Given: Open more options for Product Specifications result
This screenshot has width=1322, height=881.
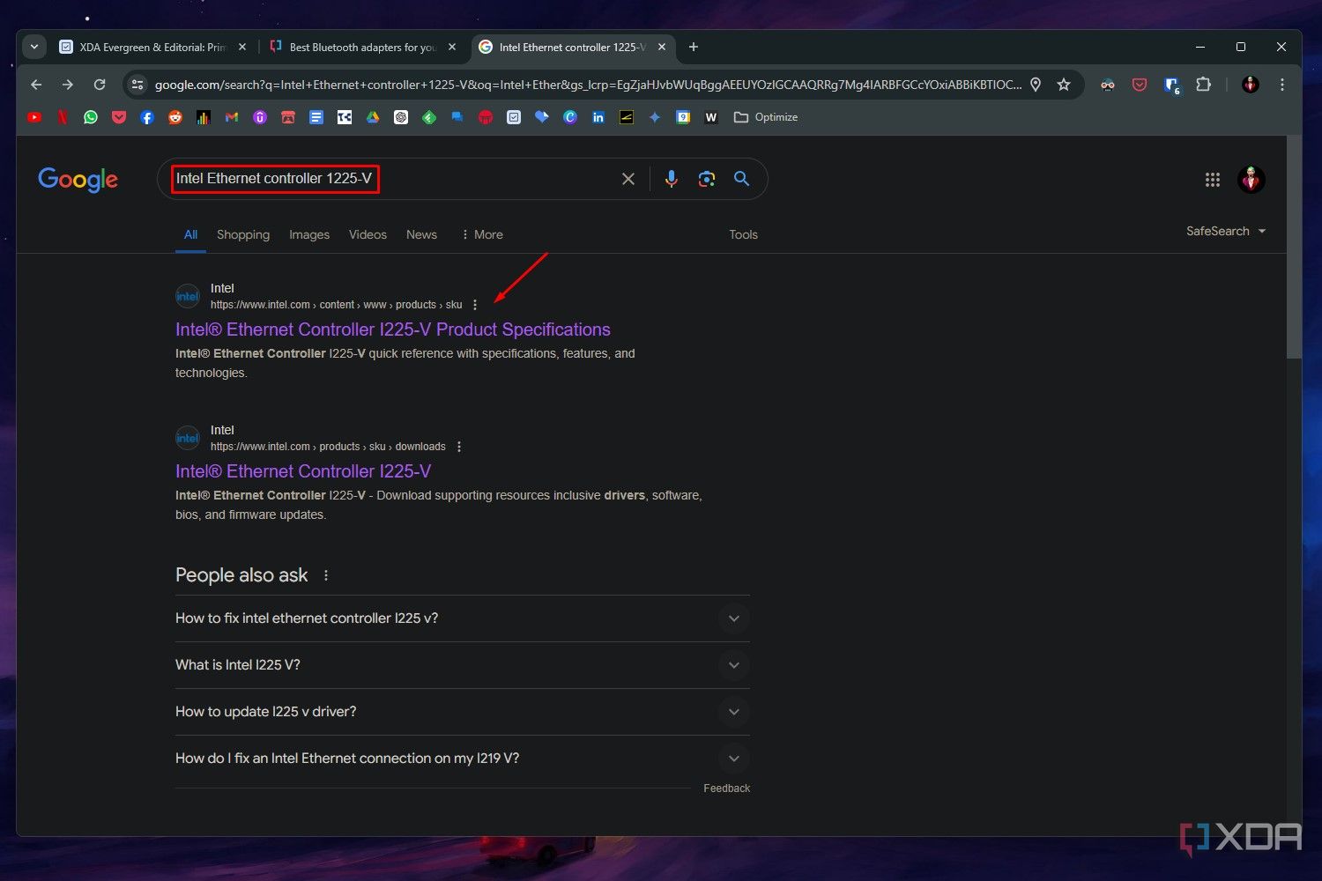Looking at the screenshot, I should point(475,305).
